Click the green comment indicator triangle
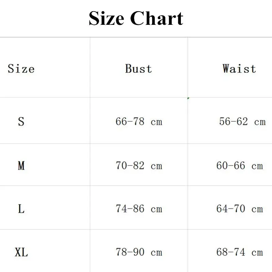The image size is (272, 272). 188,99
